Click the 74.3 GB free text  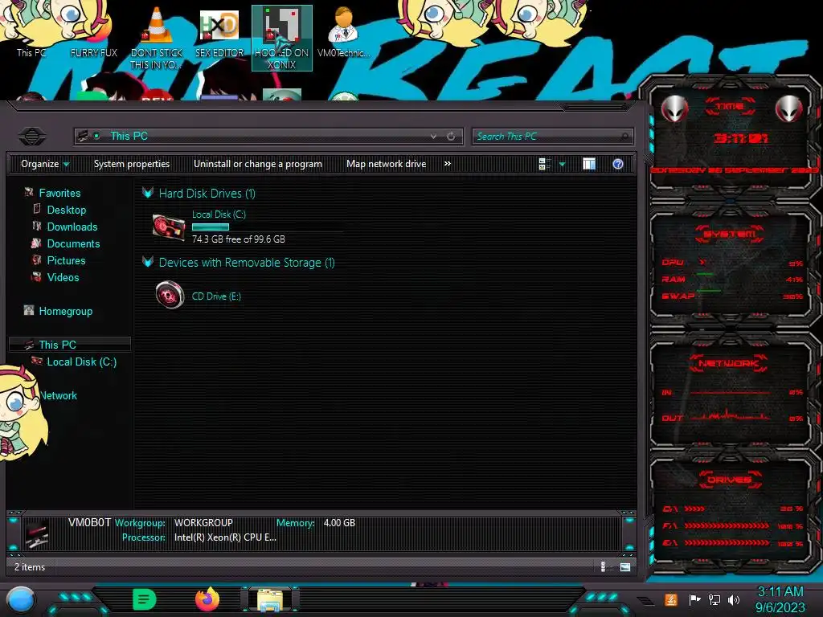238,239
